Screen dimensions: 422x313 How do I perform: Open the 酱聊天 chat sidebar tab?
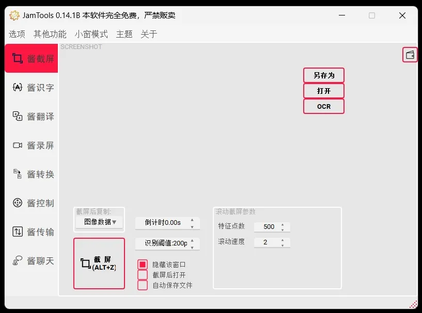[x=31, y=260]
